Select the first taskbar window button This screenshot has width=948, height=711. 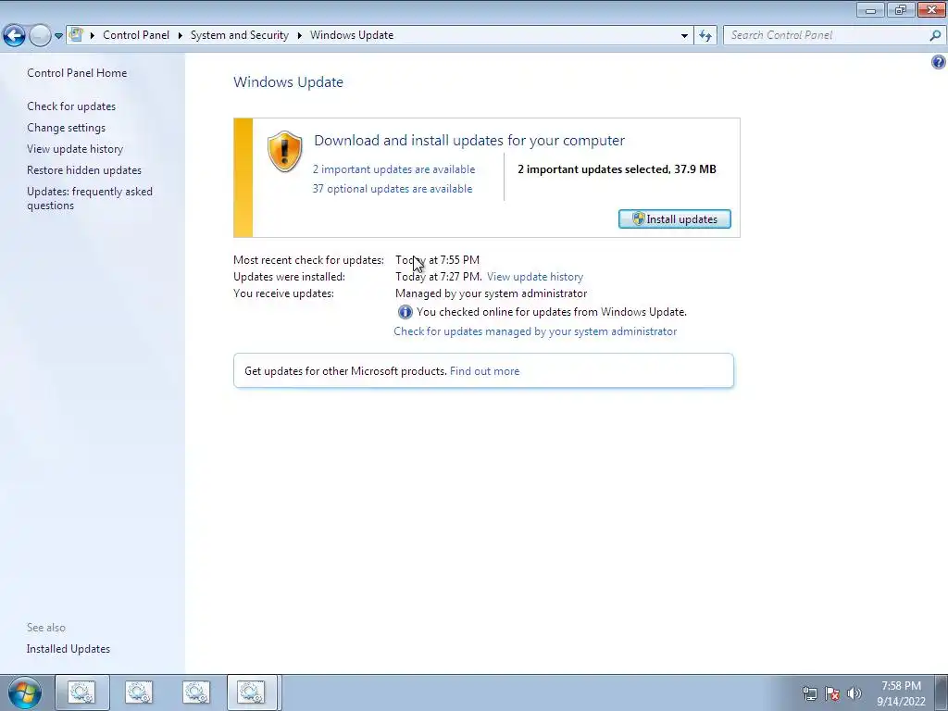pyautogui.click(x=82, y=692)
